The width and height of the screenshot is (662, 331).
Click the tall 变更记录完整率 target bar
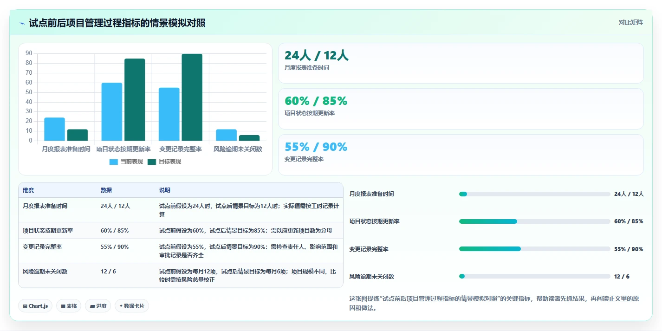click(192, 97)
